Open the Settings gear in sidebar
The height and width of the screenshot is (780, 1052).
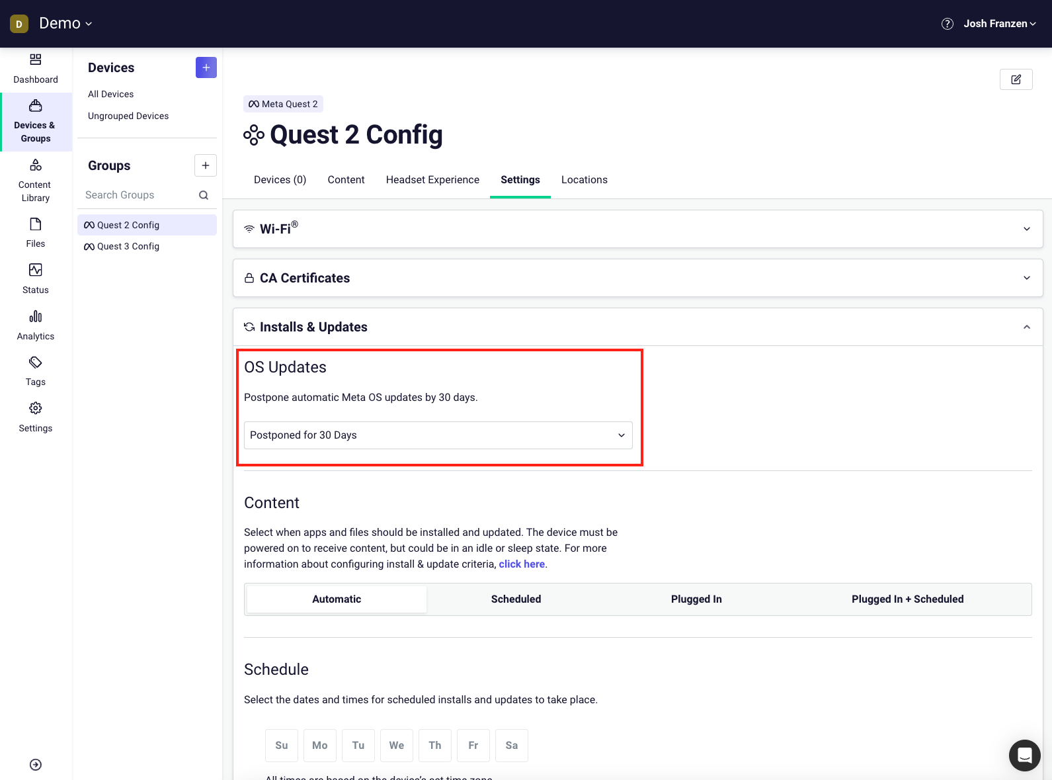pyautogui.click(x=36, y=408)
